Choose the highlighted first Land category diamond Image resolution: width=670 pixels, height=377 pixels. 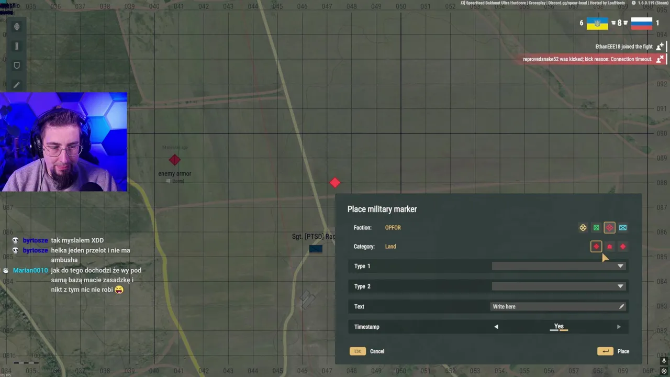coord(596,247)
